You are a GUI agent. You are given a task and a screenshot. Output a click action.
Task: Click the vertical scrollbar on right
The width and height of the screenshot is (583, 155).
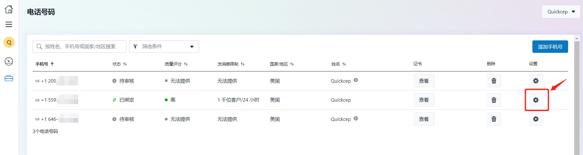[577, 96]
